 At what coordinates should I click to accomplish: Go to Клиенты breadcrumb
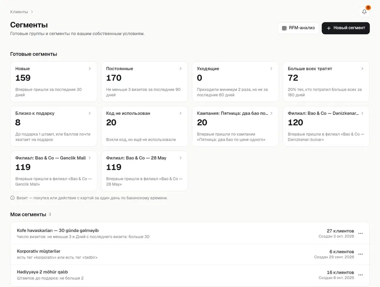pos(19,12)
